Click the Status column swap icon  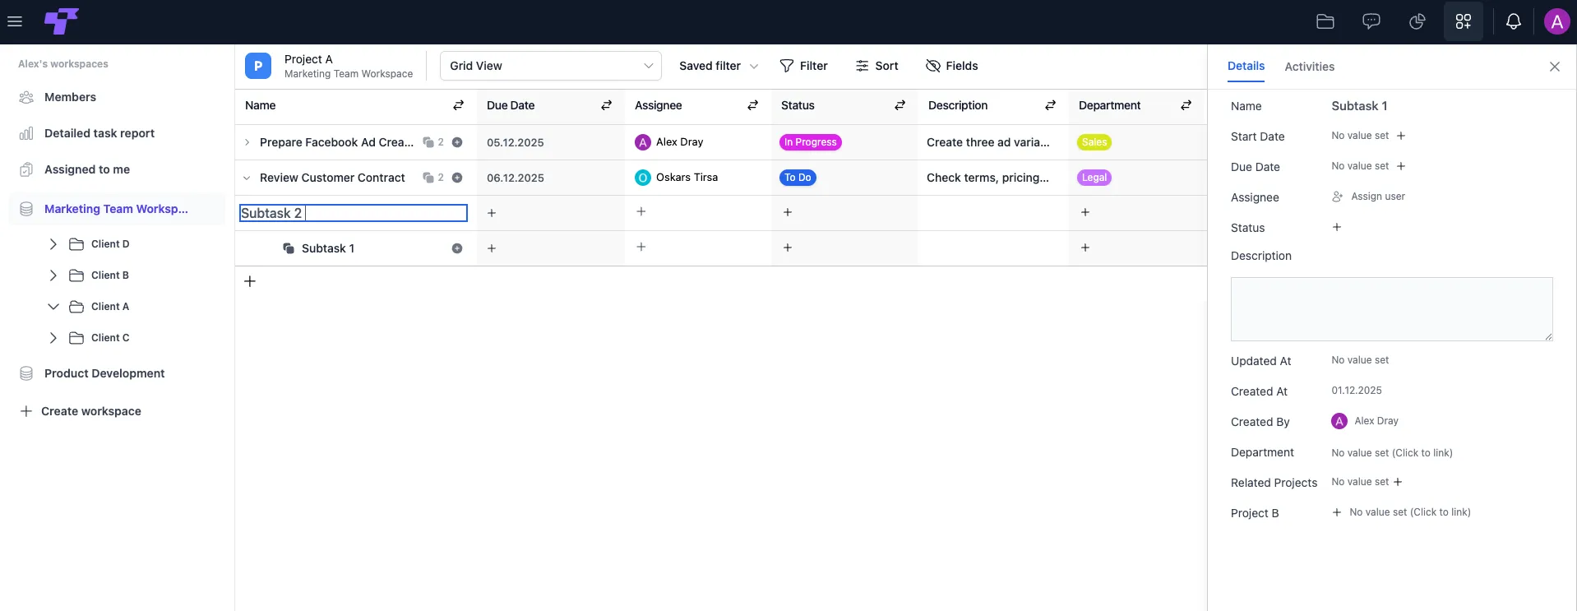pyautogui.click(x=900, y=105)
